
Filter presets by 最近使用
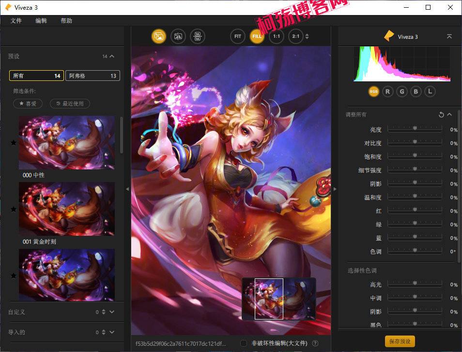pos(70,104)
